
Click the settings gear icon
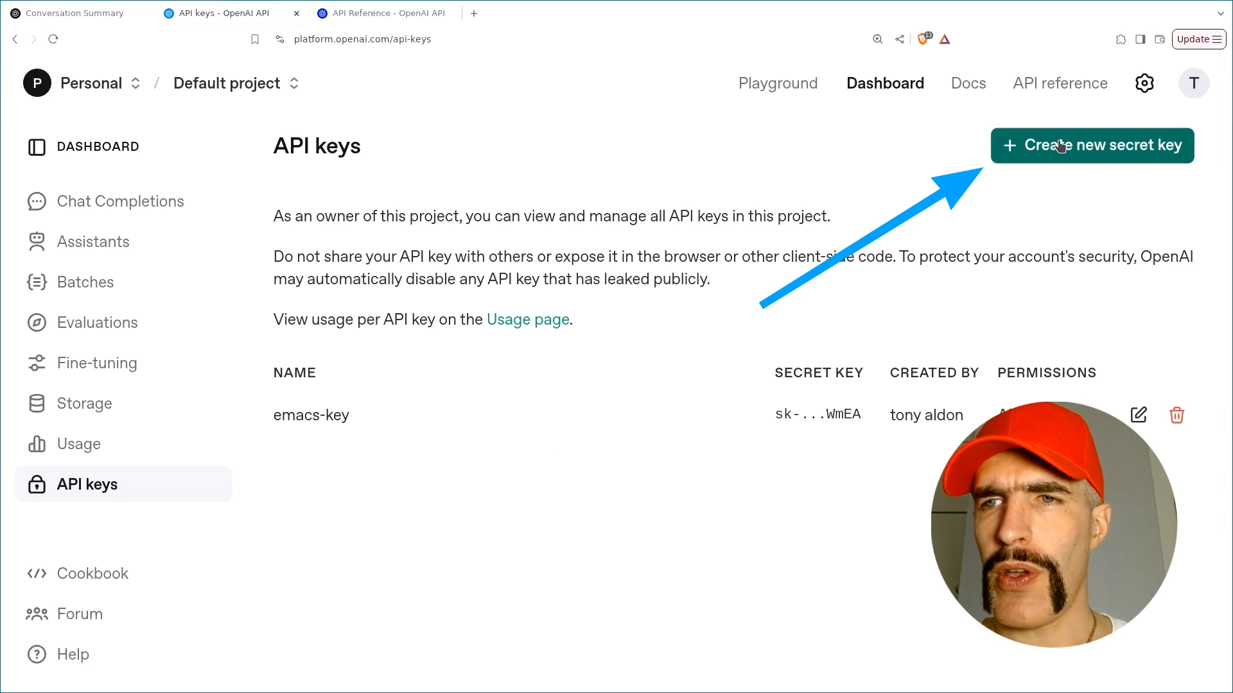coord(1144,83)
